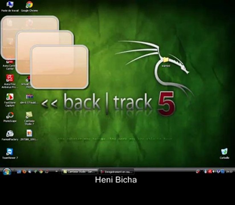Open the idm-6.07-build installer icon

29,99
